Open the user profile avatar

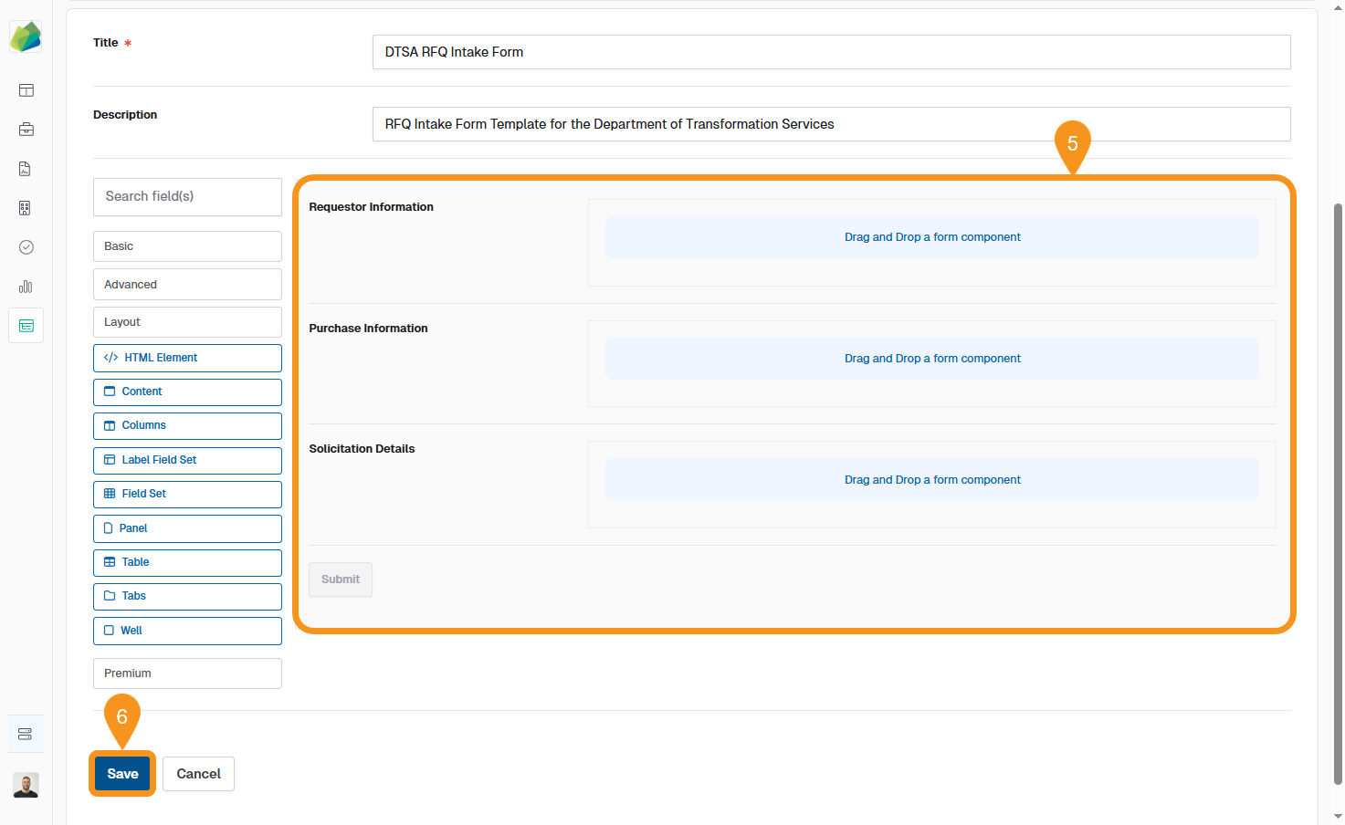[26, 785]
